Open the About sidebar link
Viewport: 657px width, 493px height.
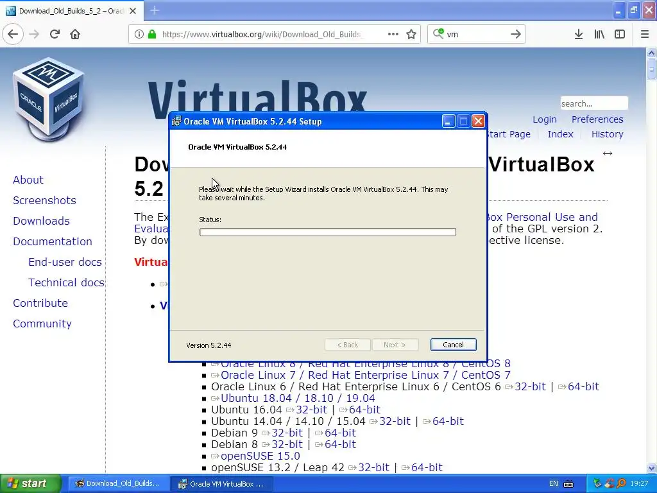28,180
